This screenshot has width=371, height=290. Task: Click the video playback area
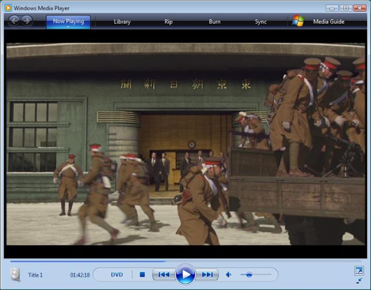[x=185, y=144]
